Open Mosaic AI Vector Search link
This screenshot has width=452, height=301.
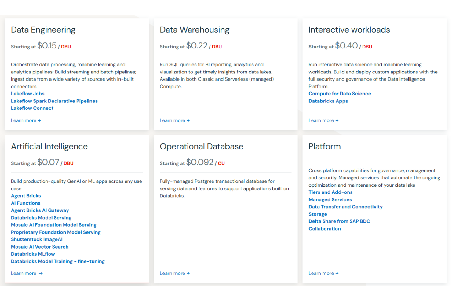coord(40,247)
